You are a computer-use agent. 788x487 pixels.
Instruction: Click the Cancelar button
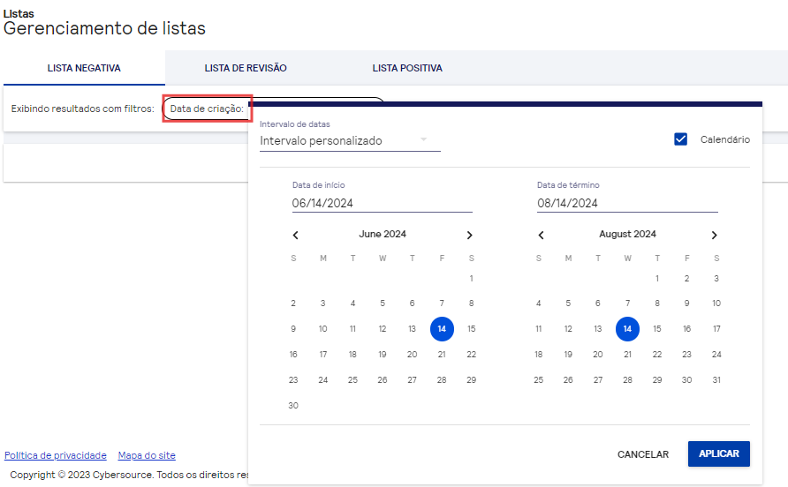[x=643, y=454]
